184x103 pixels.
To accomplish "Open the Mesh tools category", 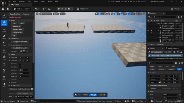I will click(x=4, y=51).
